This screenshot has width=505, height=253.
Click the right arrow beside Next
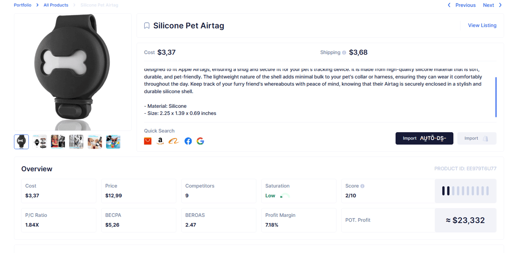tap(500, 5)
